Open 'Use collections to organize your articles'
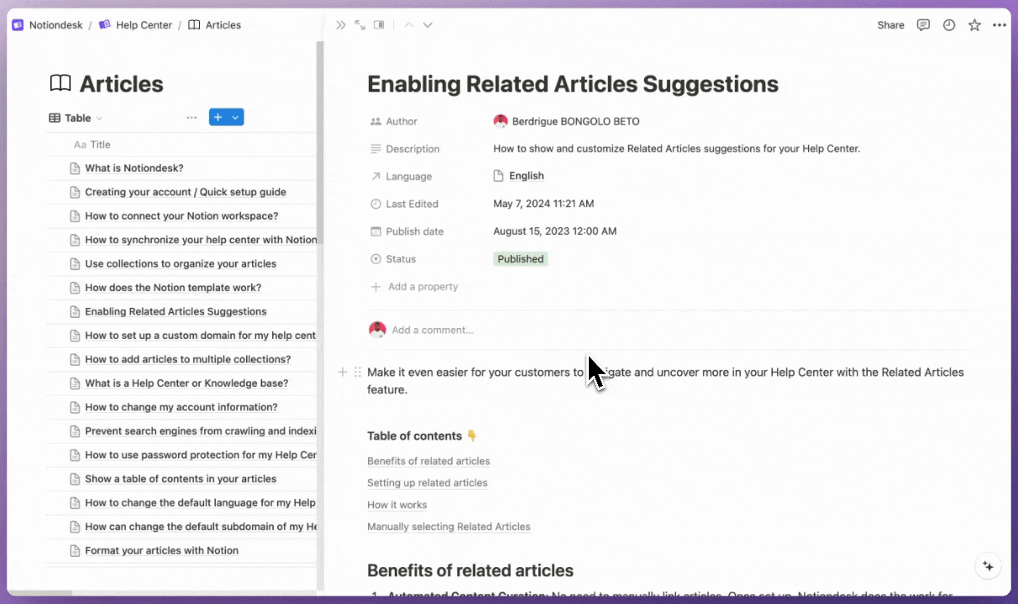The width and height of the screenshot is (1018, 604). (x=181, y=263)
